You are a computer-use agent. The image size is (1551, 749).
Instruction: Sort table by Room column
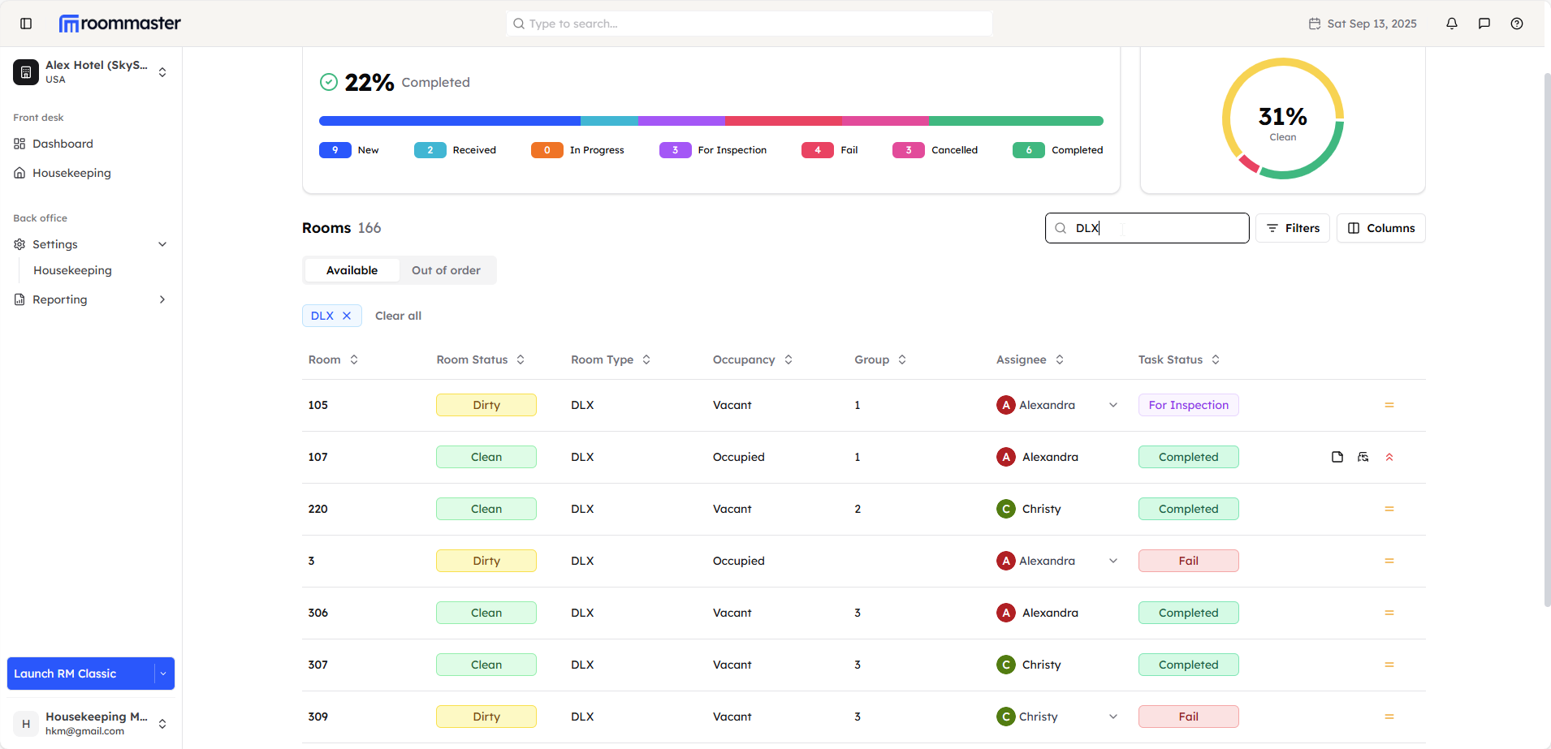(x=354, y=359)
